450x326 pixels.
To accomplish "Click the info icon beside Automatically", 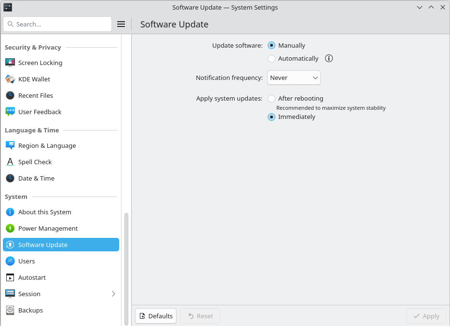I will [x=329, y=58].
